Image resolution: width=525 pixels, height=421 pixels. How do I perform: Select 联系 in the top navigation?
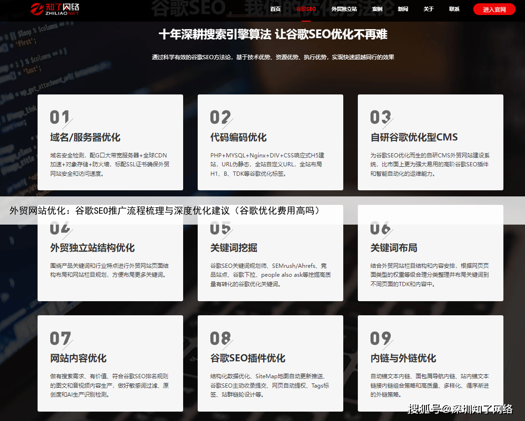[x=454, y=9]
